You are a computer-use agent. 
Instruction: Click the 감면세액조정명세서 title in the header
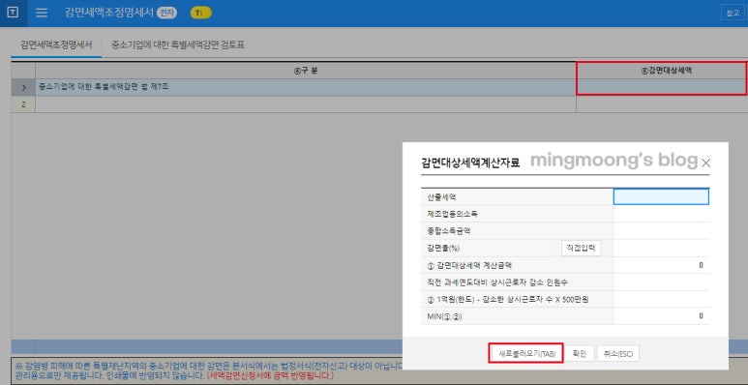coord(109,13)
